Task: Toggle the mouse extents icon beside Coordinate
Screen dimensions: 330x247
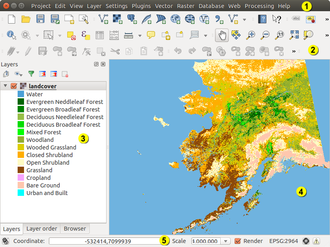Action: [6, 241]
